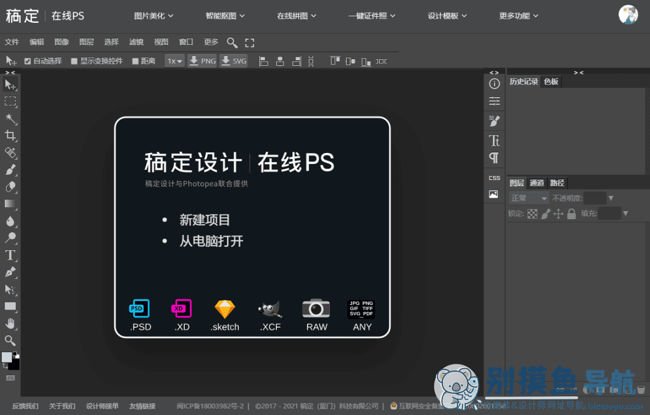Align right edges icon in options bar
Viewport: 650px width, 415px height.
[297, 61]
